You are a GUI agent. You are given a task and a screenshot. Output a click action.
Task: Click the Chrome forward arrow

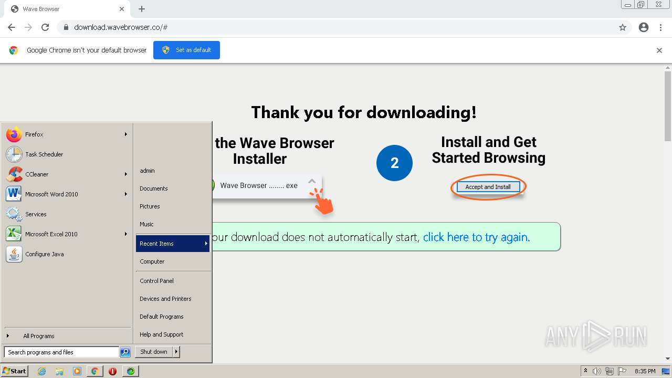click(x=28, y=27)
